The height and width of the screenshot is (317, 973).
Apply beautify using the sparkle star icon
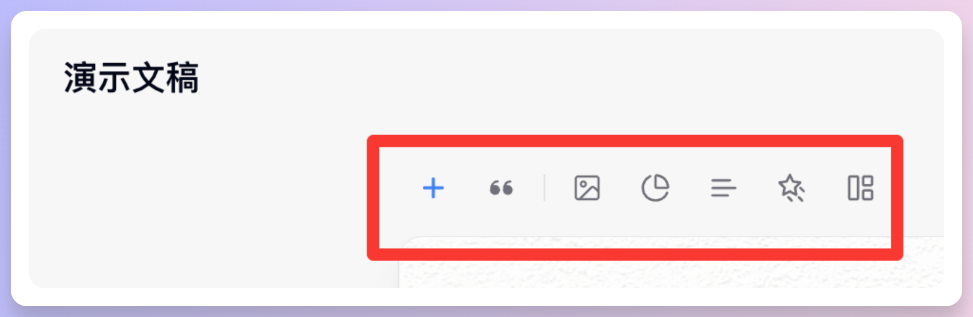tap(792, 188)
